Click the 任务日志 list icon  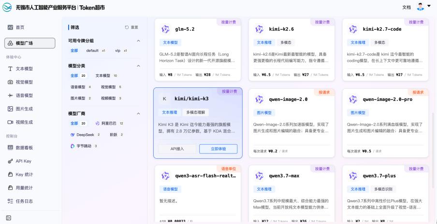point(10,201)
